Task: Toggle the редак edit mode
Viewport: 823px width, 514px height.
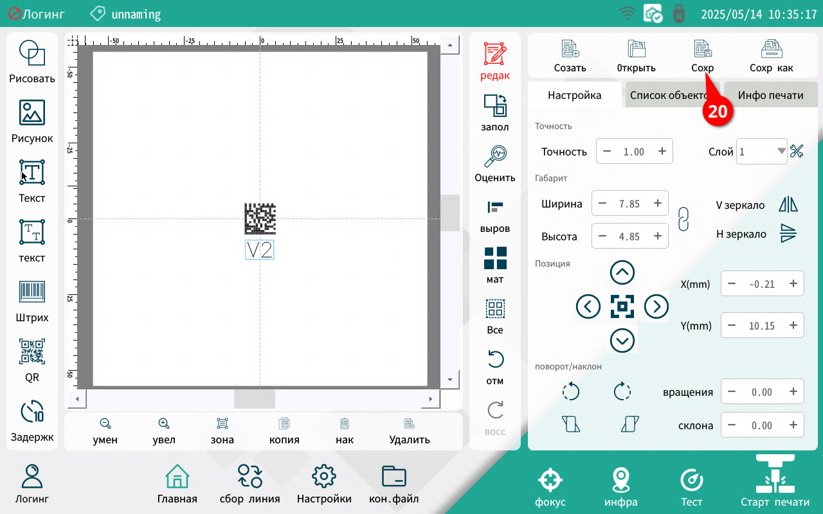Action: coord(495,62)
